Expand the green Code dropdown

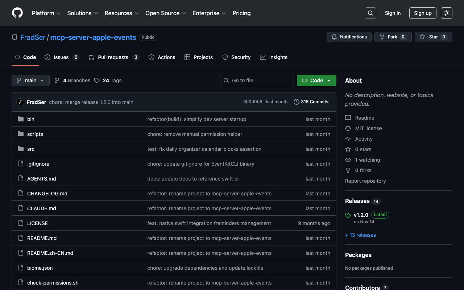pyautogui.click(x=316, y=80)
